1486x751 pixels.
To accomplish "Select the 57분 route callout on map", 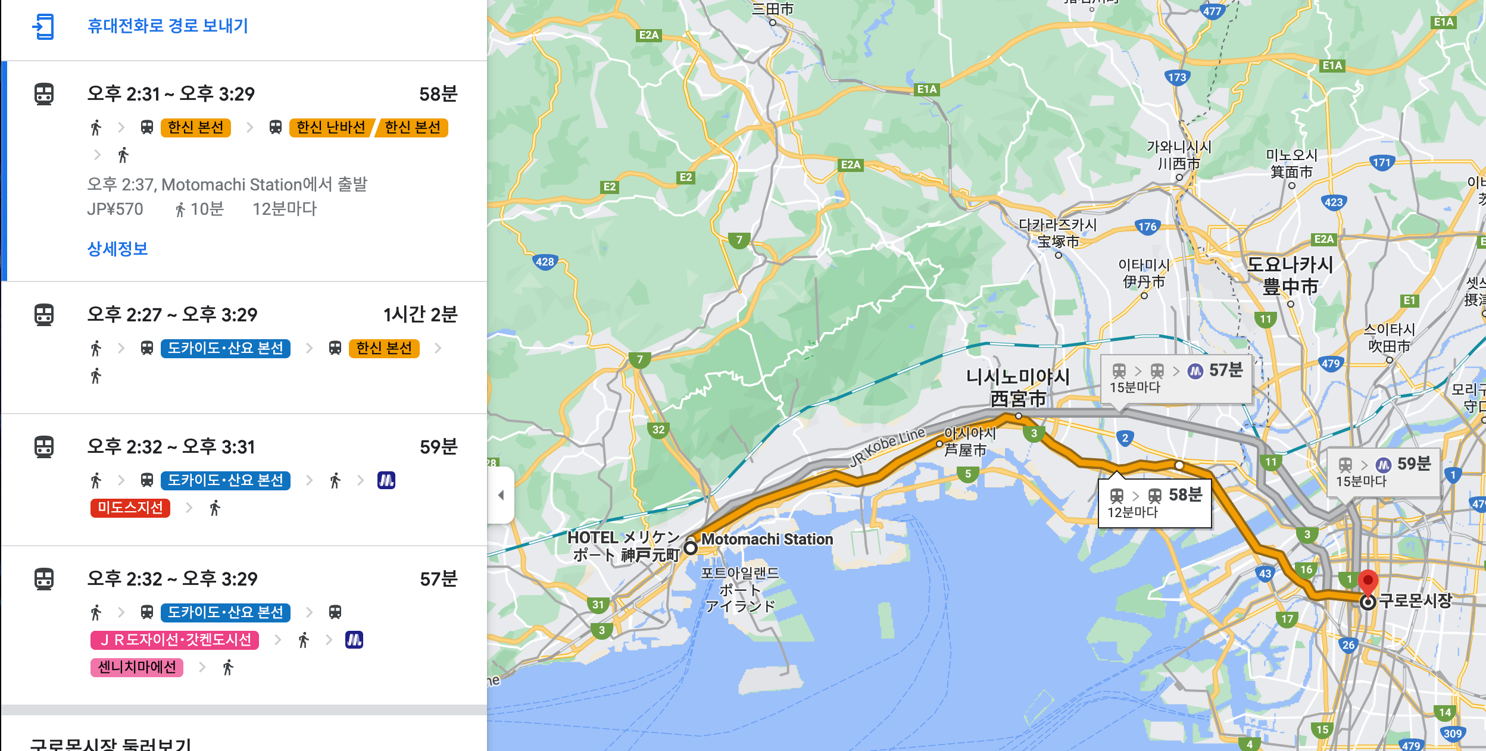I will tap(1176, 378).
